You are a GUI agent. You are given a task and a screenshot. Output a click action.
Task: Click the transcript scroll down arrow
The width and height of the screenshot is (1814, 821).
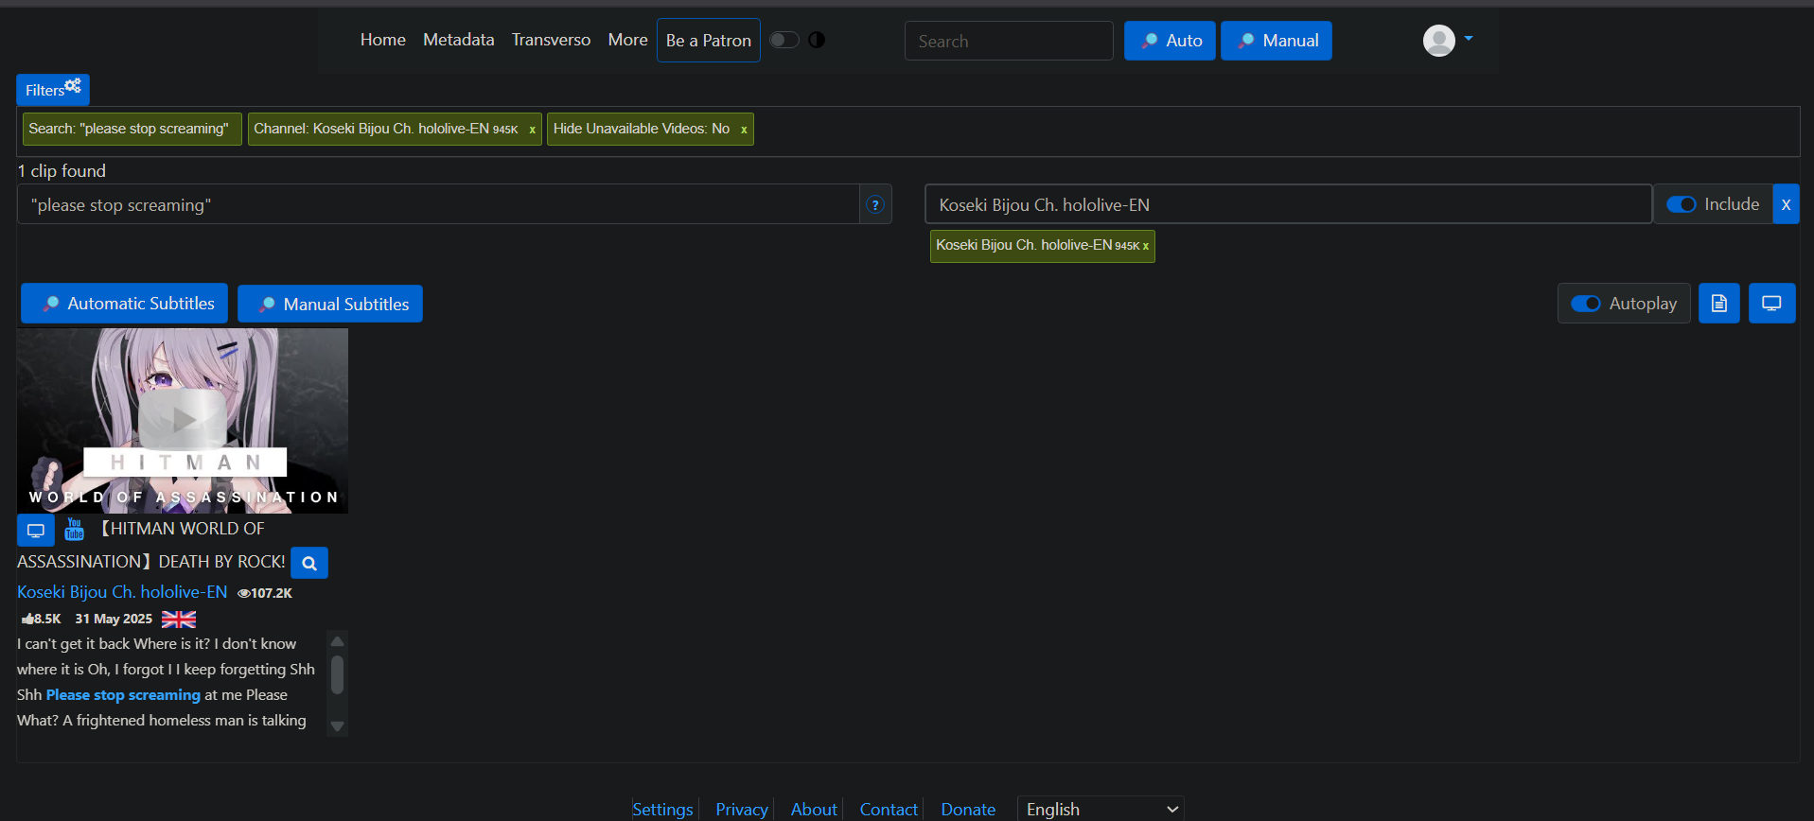[x=337, y=726]
